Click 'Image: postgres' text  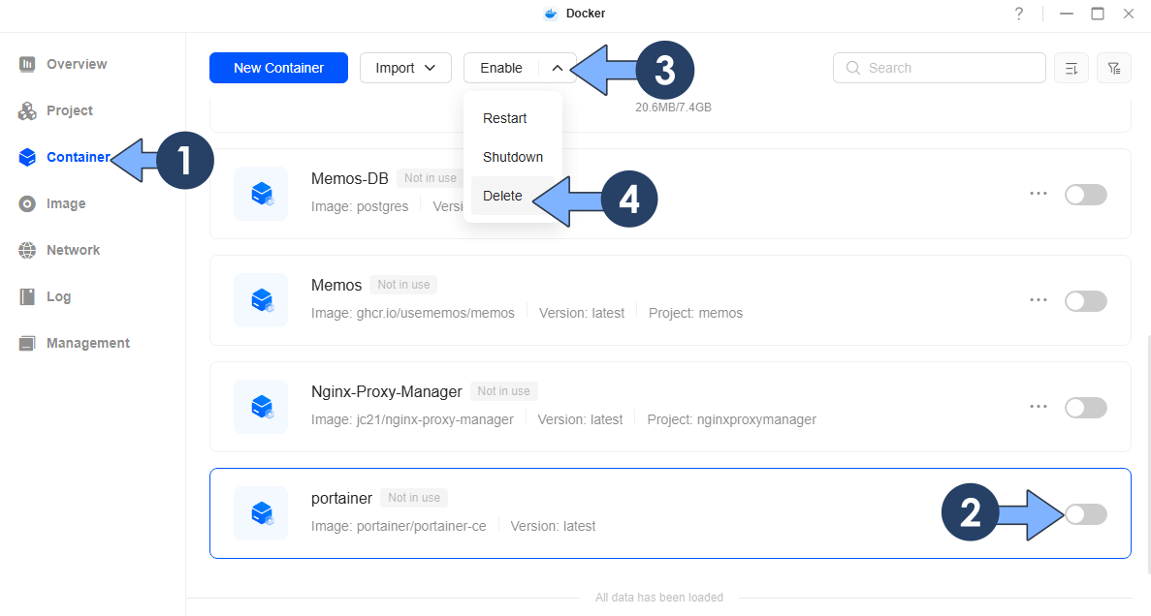360,207
